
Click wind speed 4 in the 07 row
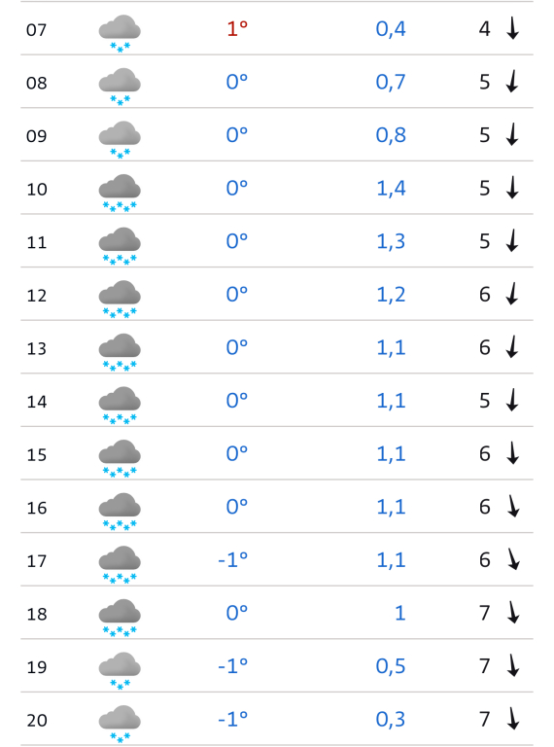[485, 28]
